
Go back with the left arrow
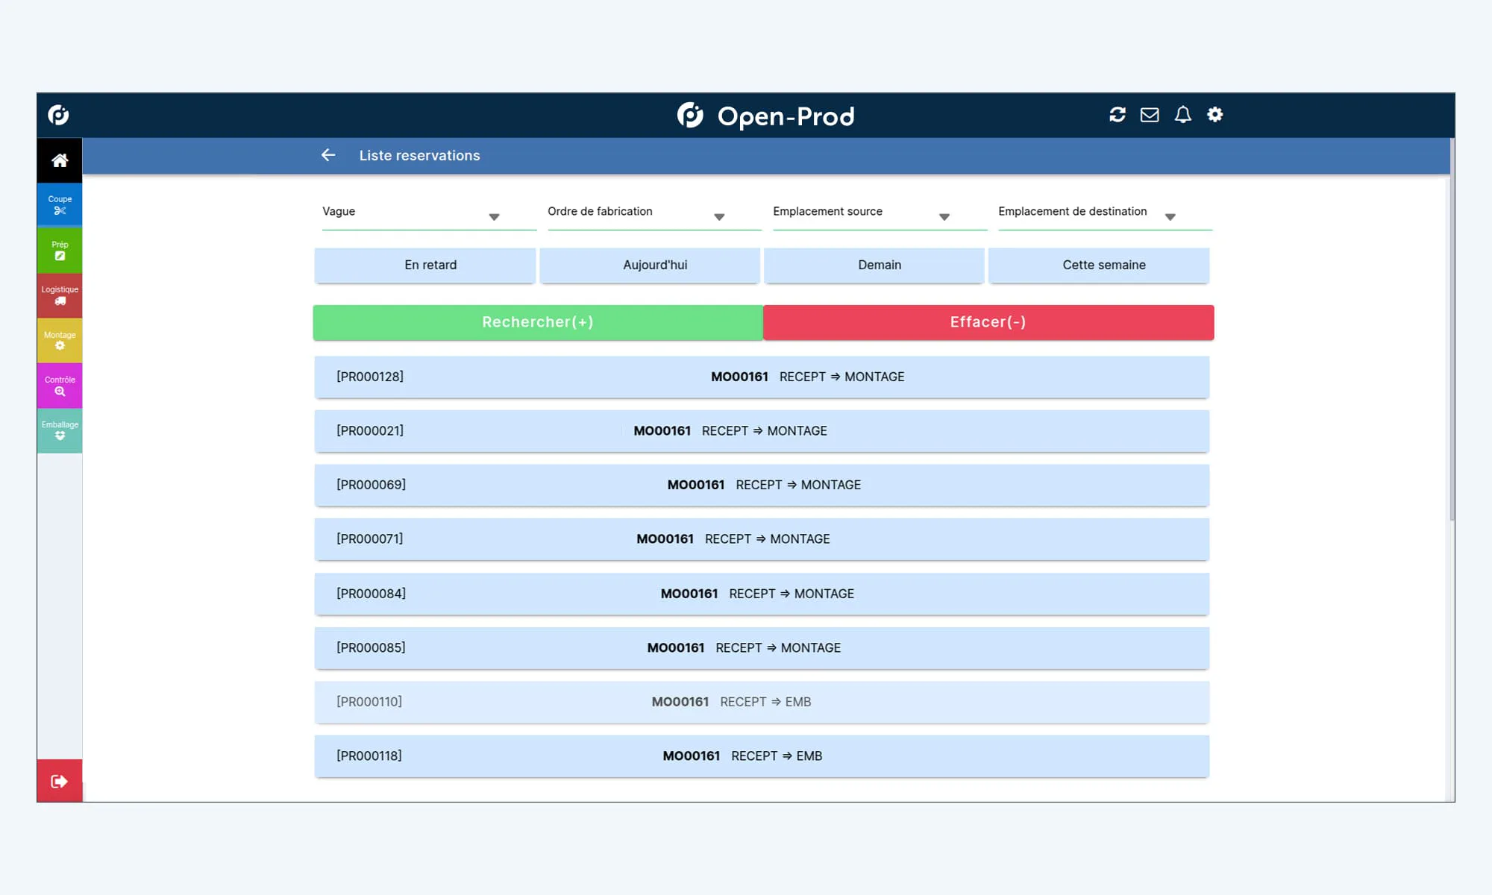click(328, 155)
